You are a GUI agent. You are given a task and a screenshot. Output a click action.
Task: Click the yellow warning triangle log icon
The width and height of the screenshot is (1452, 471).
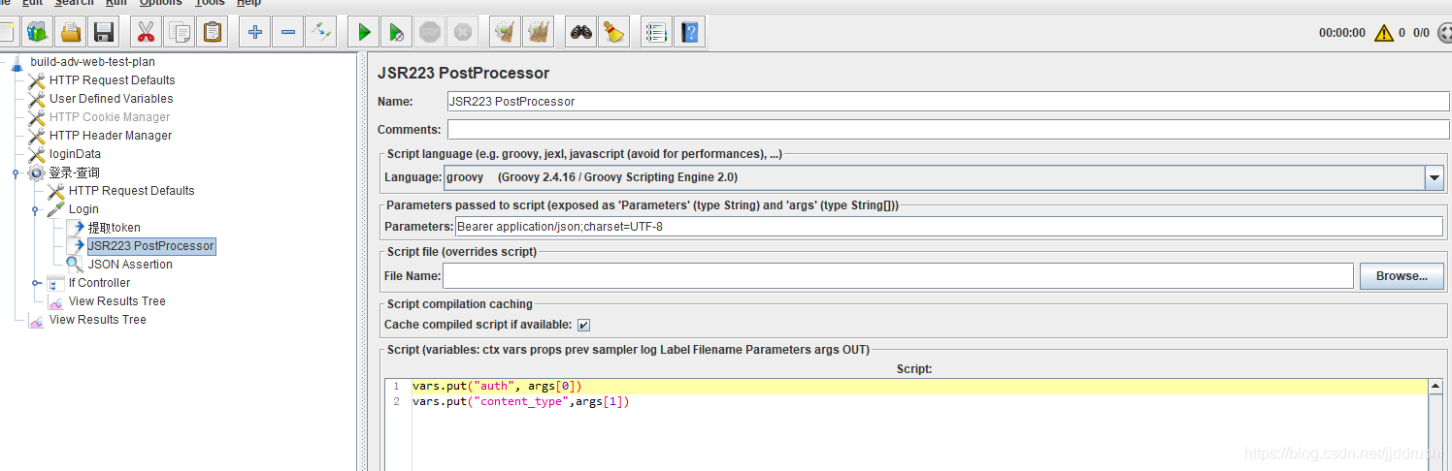click(1383, 33)
